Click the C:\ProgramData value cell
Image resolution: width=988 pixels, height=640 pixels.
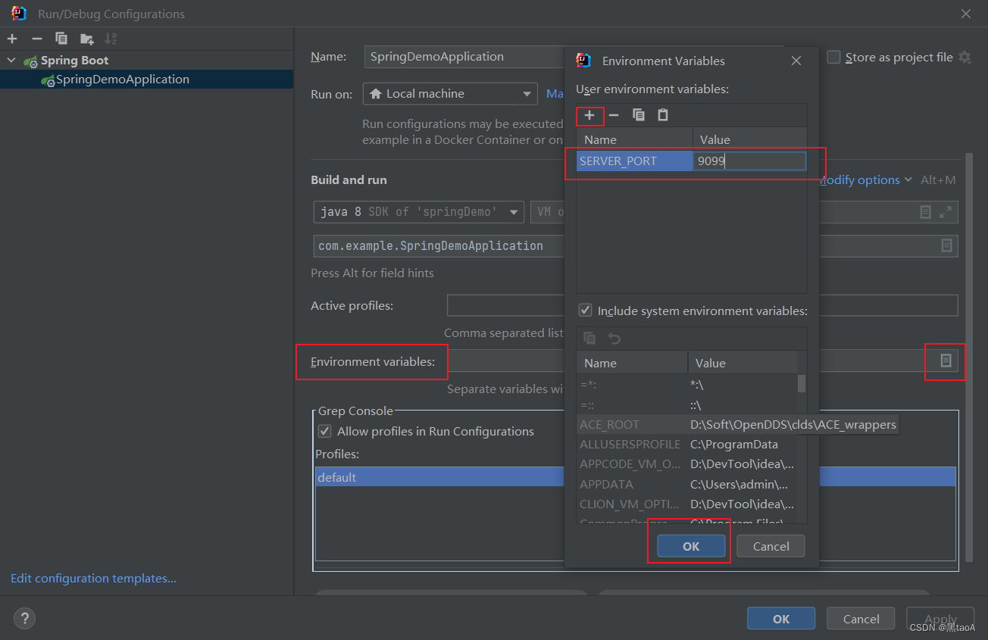[743, 445]
